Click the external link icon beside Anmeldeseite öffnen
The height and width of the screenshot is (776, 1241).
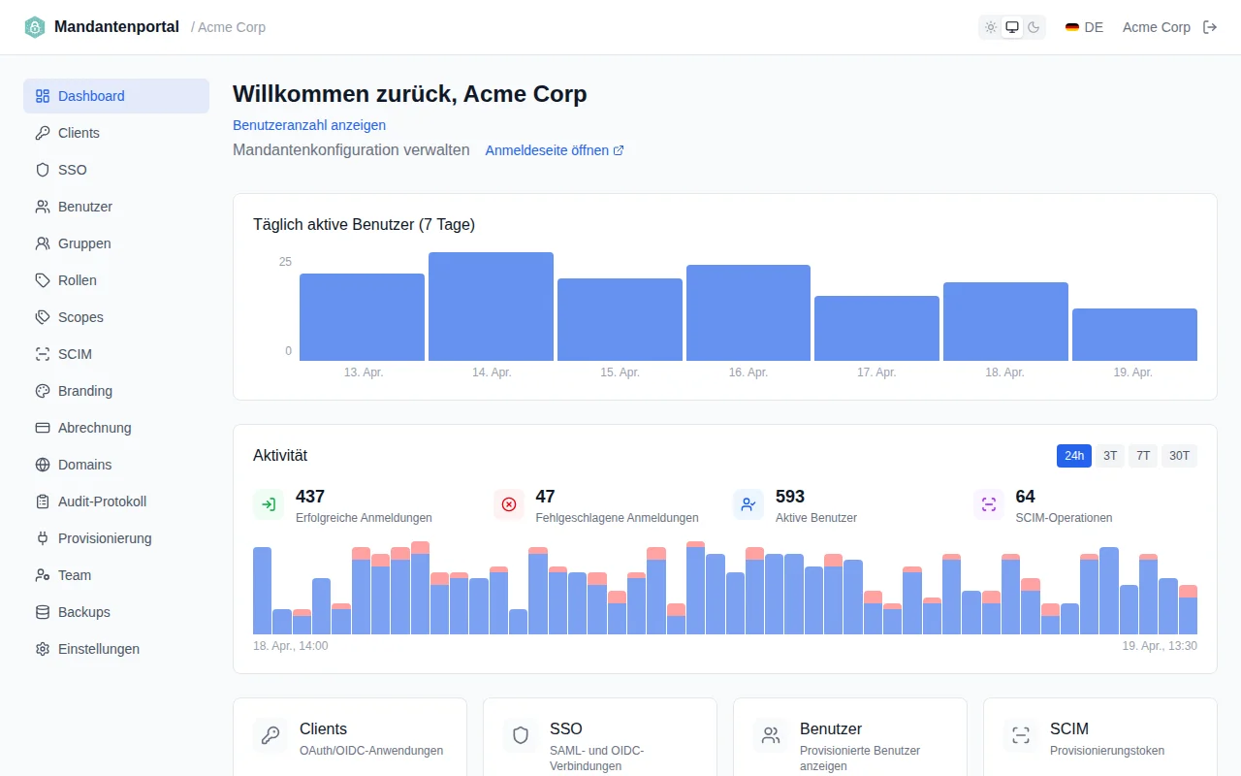tap(619, 150)
